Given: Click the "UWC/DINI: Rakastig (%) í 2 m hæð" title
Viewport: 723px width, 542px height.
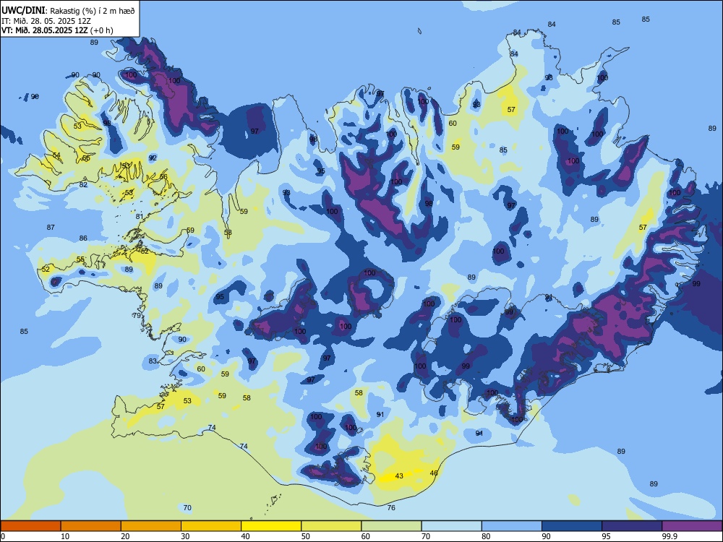Looking at the screenshot, I should coord(68,11).
